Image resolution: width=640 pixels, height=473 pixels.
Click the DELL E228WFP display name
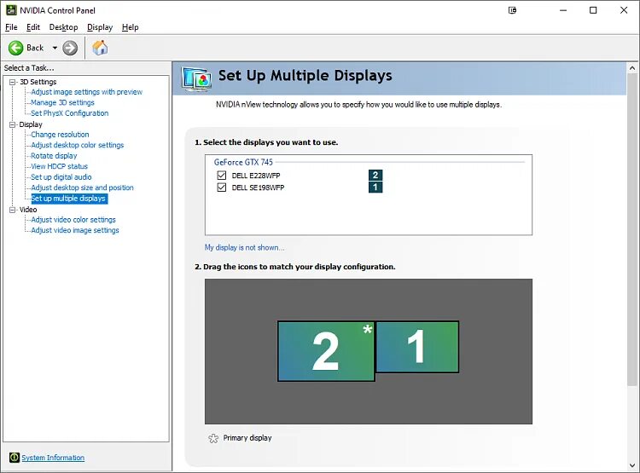(x=256, y=176)
